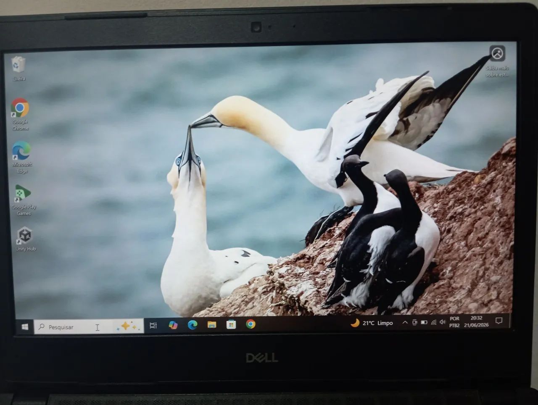Screen dimensions: 538x405
Task: Switch the POR PTB2 input language
Action: click(454, 322)
